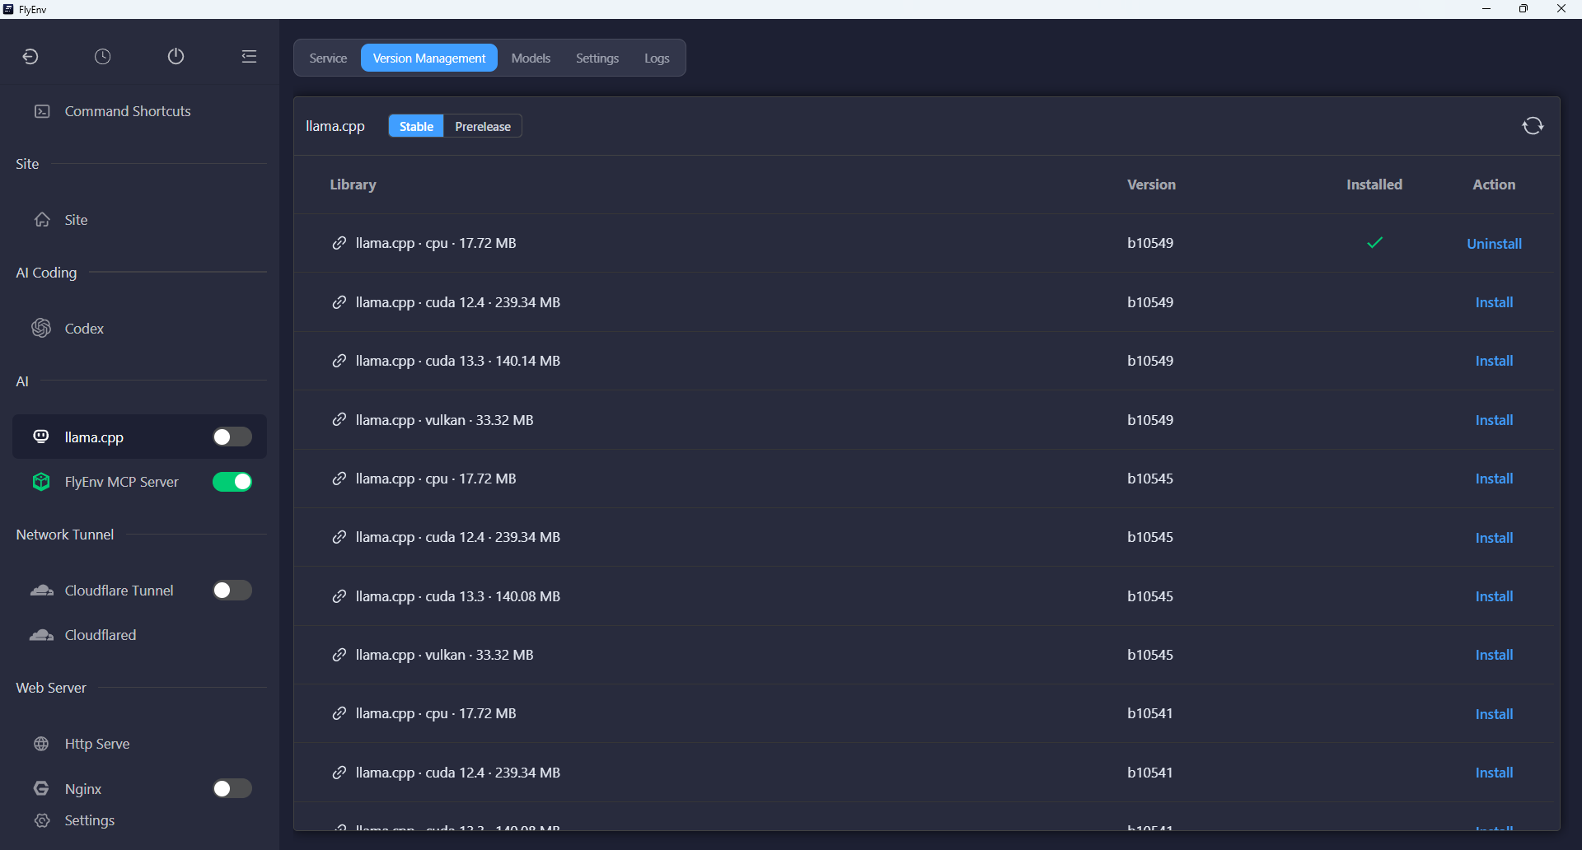The image size is (1582, 850).
Task: Open the history clock icon
Action: coord(103,57)
